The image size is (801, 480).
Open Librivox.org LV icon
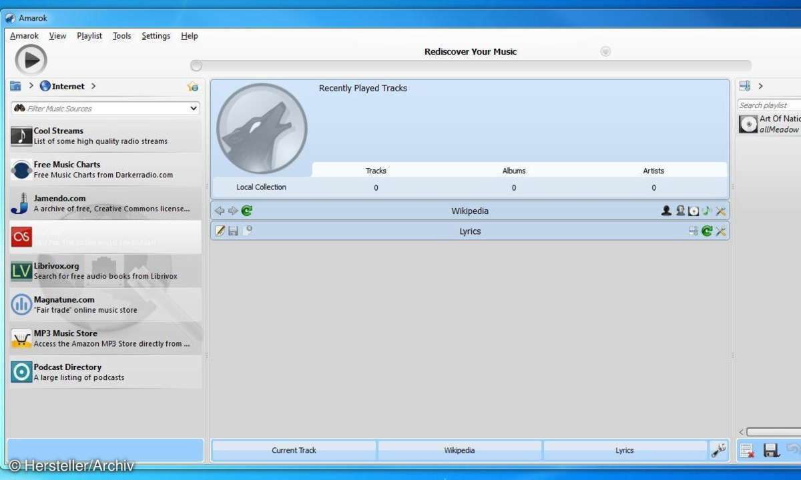tap(21, 271)
